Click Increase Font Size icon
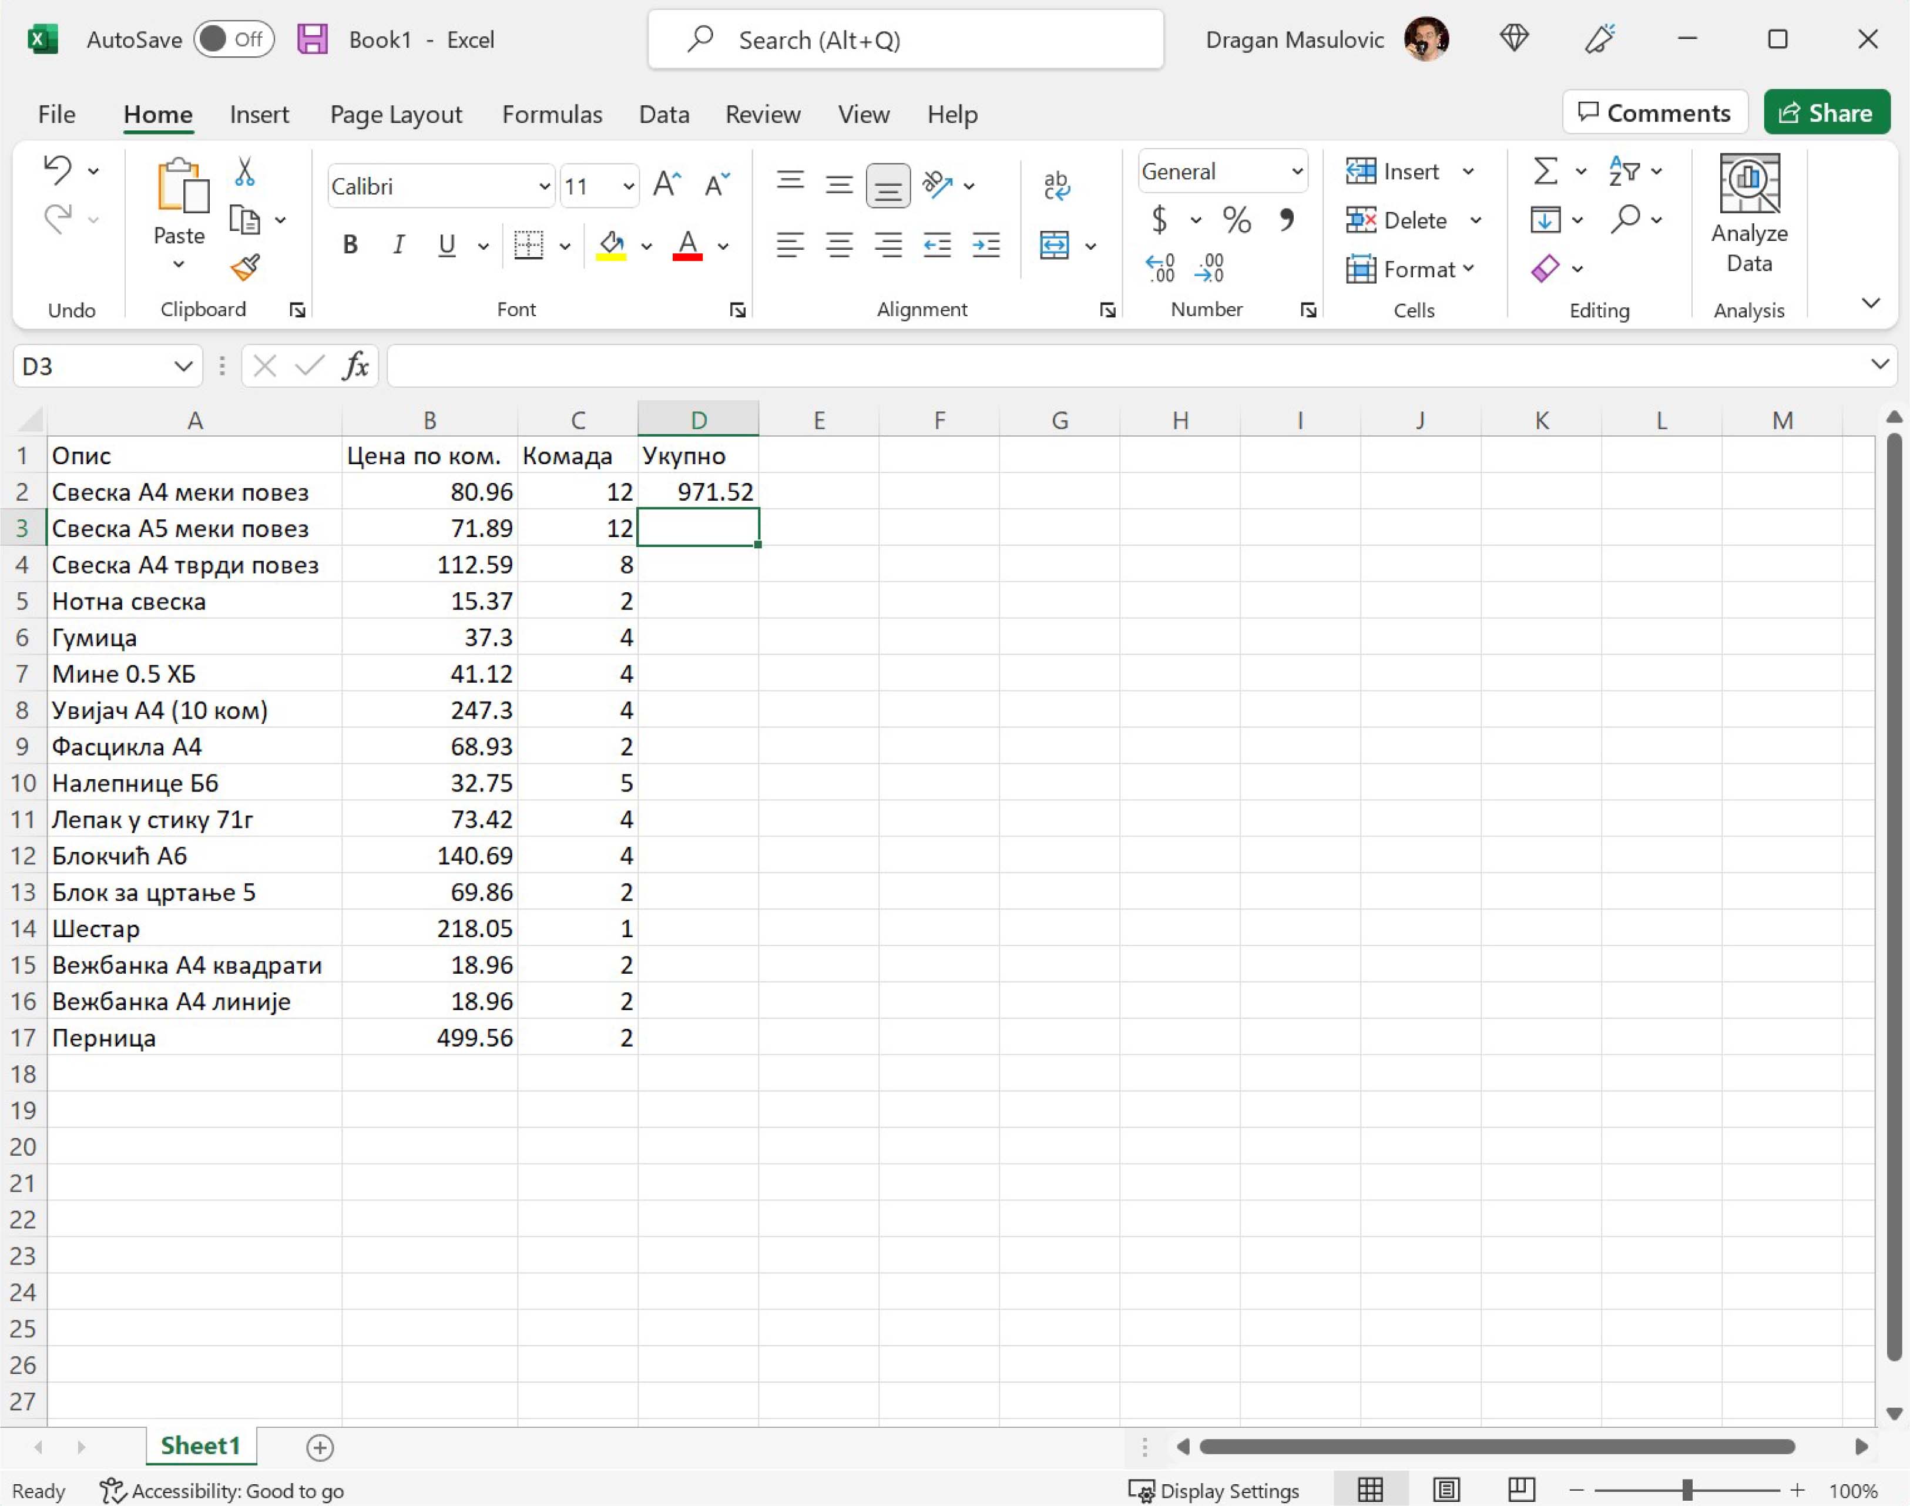The width and height of the screenshot is (1910, 1506). [666, 185]
